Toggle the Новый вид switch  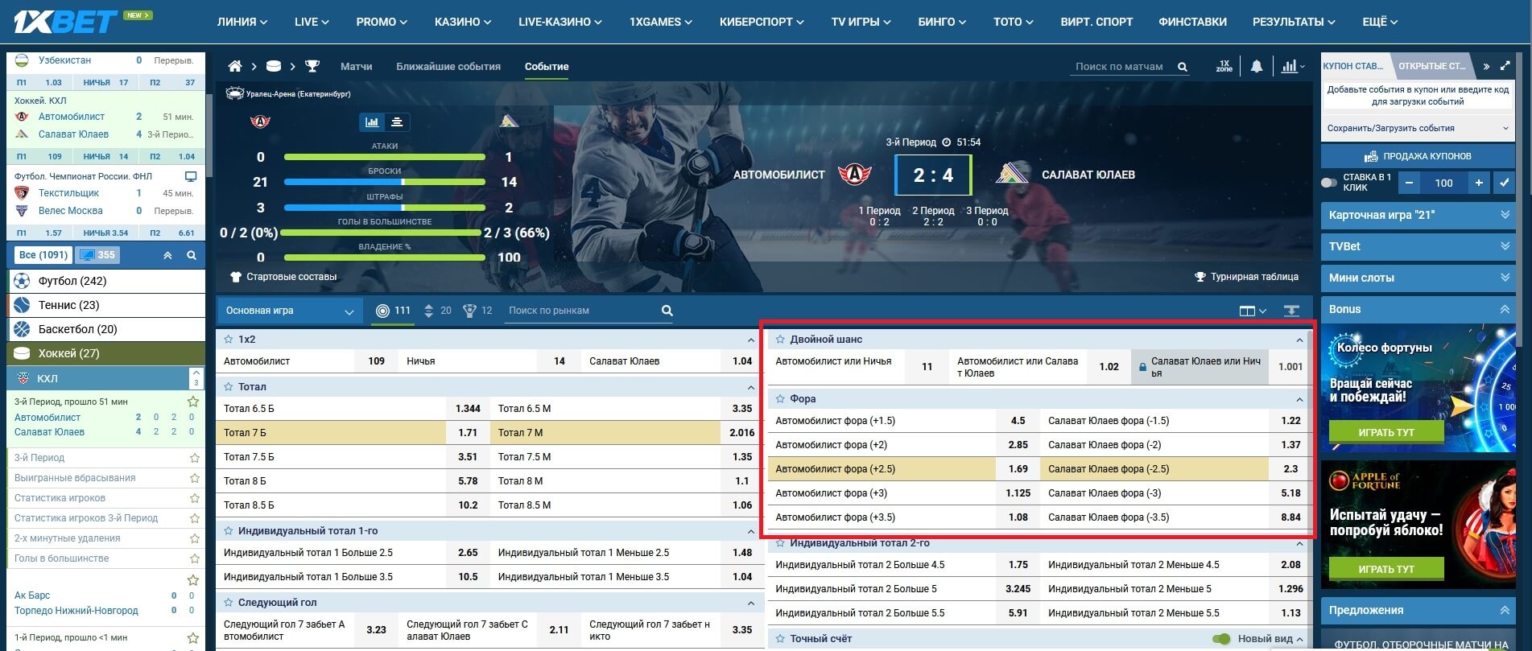[x=1221, y=639]
